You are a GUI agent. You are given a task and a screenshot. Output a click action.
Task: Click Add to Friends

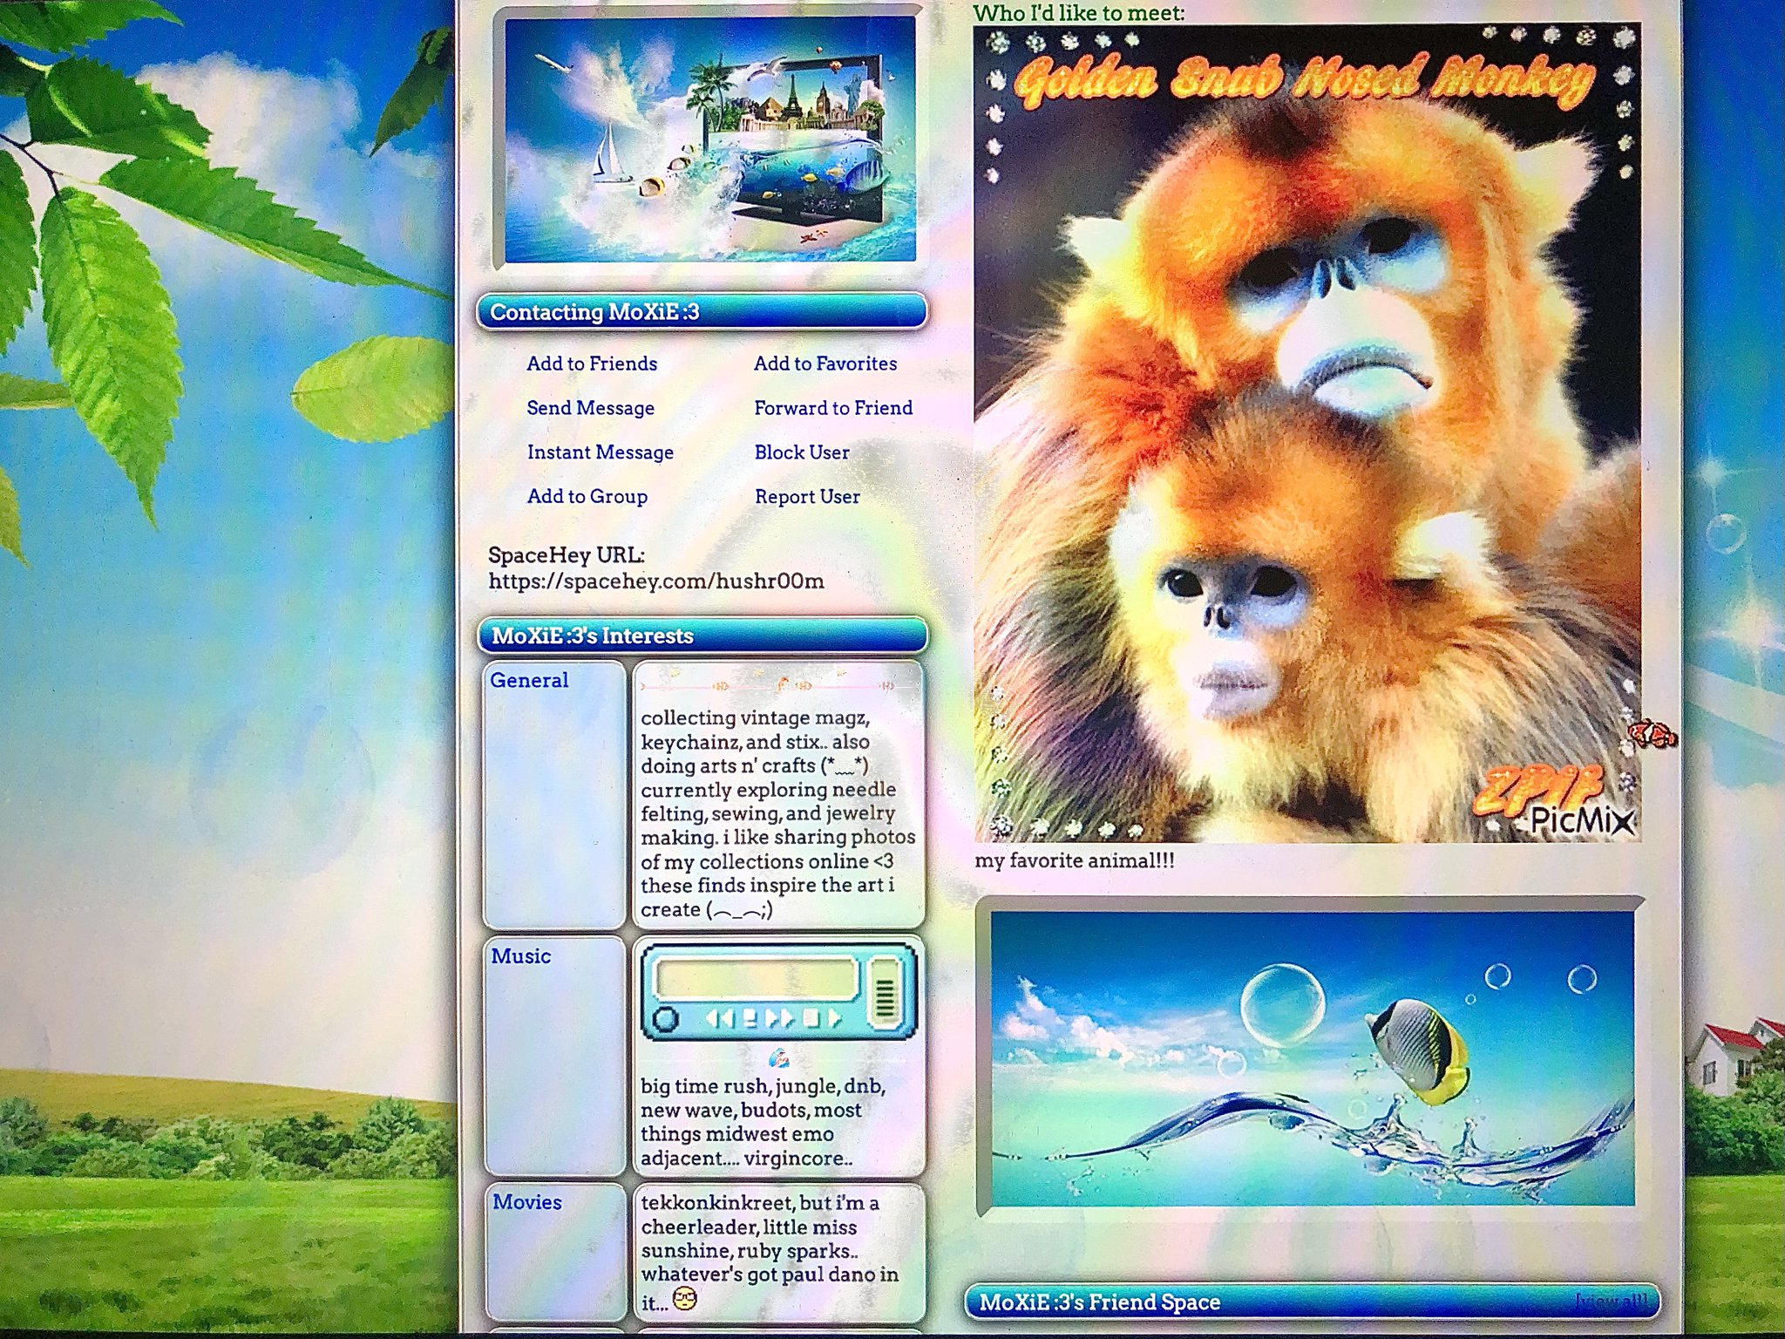pyautogui.click(x=592, y=364)
